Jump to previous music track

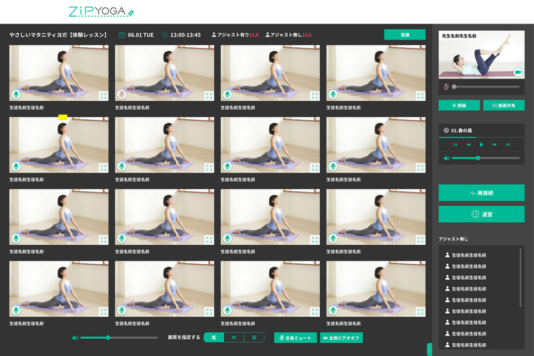click(x=455, y=145)
